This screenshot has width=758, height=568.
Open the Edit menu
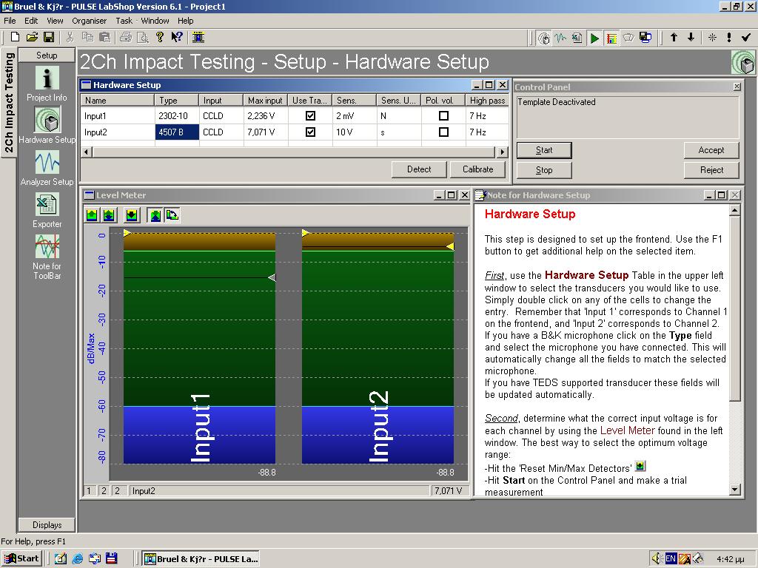click(31, 21)
